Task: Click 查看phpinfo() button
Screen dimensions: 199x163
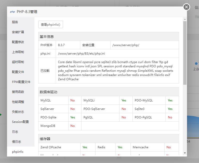Action: (x=50, y=24)
